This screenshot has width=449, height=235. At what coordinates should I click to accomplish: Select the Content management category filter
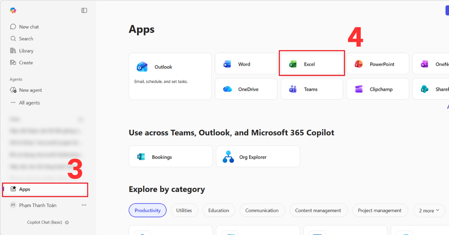point(318,210)
